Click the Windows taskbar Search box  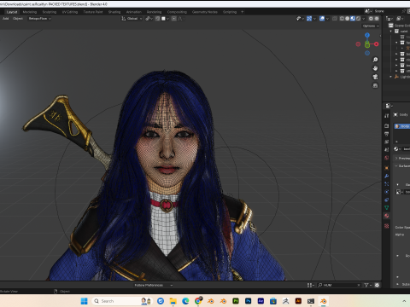(122, 301)
